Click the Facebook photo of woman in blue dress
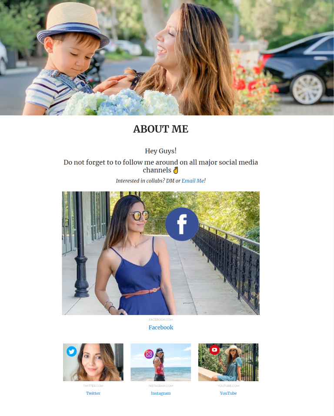 tap(160, 253)
